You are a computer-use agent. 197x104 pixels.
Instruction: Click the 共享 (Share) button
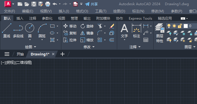(91, 4)
